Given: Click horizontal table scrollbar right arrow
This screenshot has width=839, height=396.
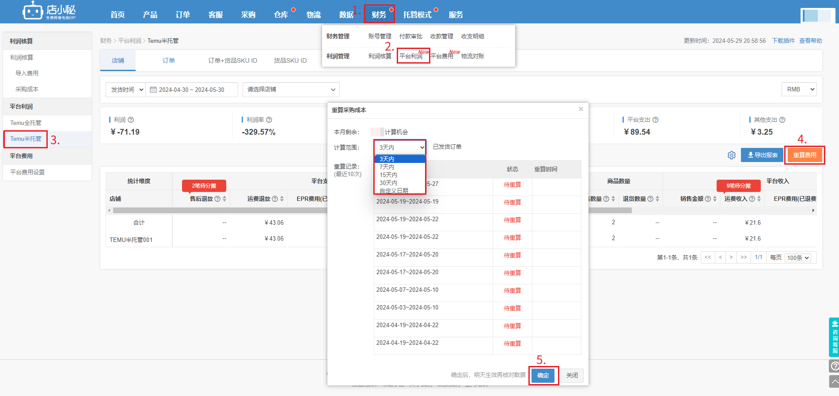Looking at the screenshot, I should tap(813, 211).
